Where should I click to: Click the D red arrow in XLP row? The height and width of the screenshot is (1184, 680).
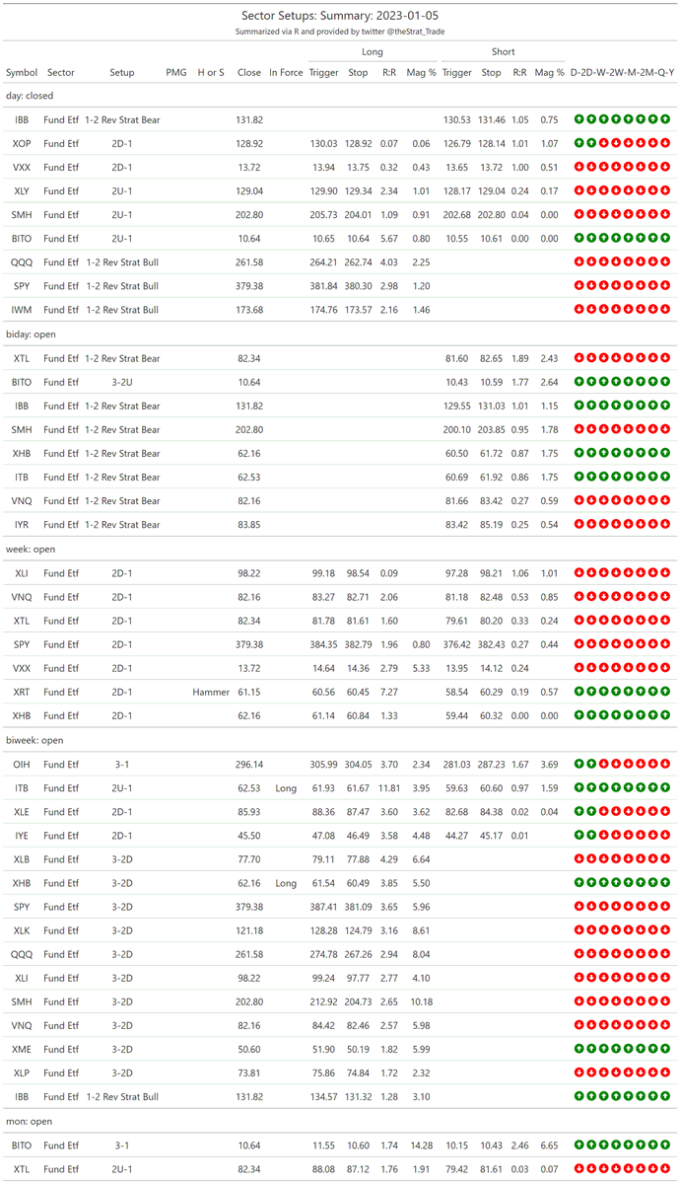[578, 1073]
